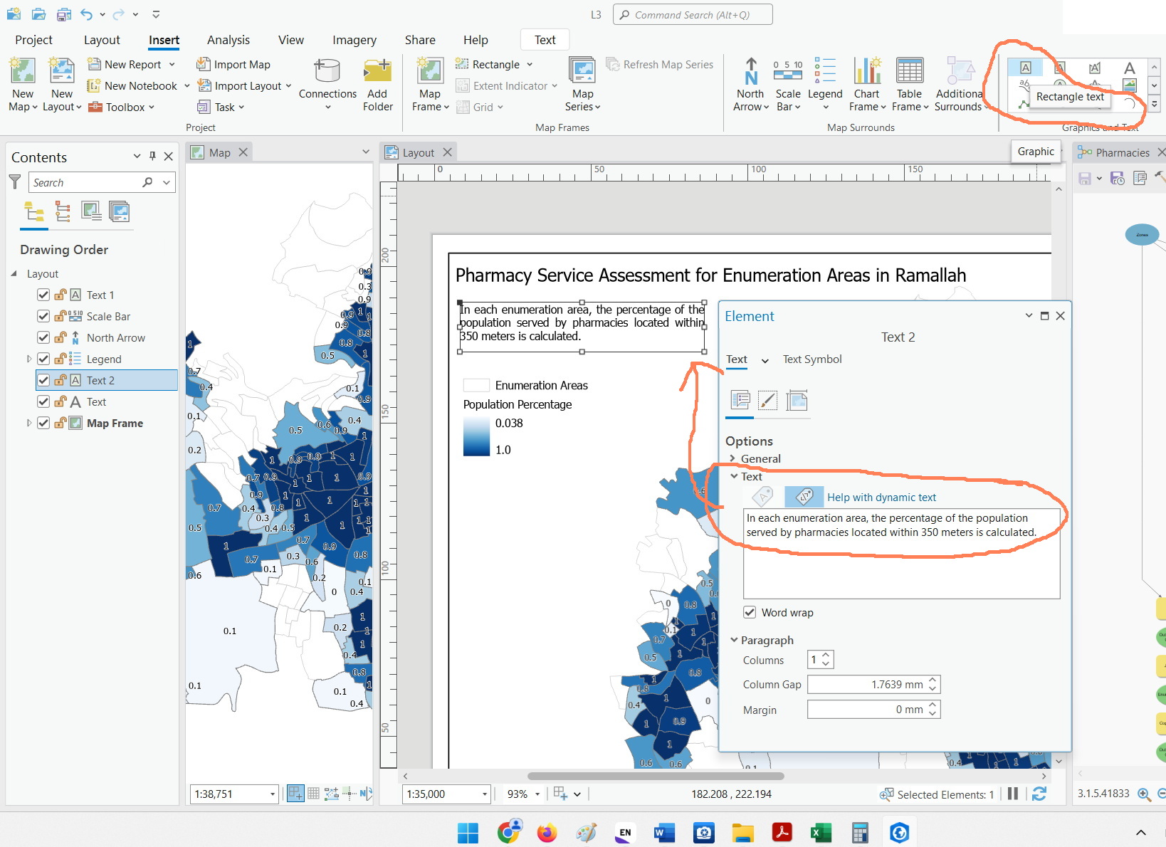Image resolution: width=1166 pixels, height=847 pixels.
Task: Open Excel from the taskbar
Action: coord(820,832)
